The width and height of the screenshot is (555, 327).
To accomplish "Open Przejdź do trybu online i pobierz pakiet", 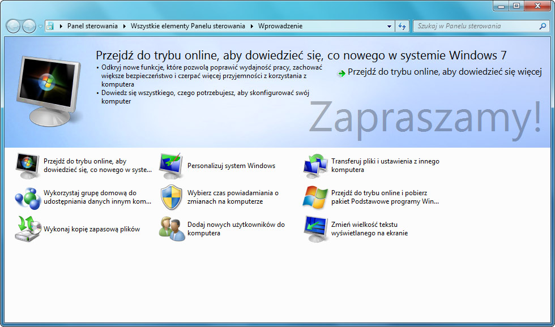I will [x=385, y=197].
